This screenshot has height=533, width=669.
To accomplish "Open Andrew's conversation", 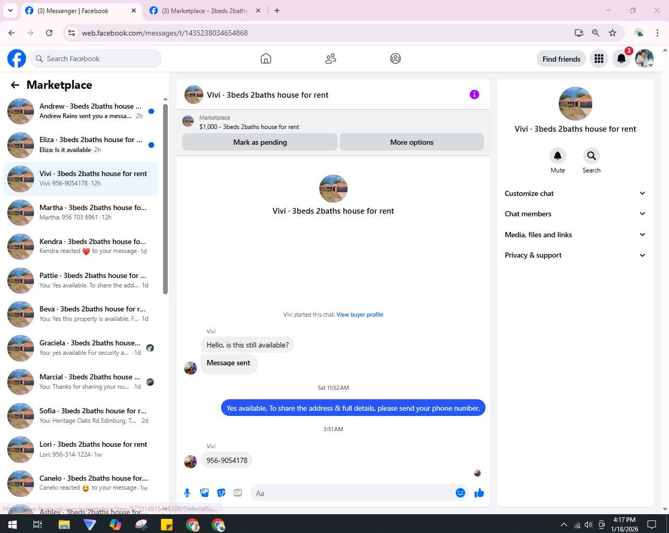I will pyautogui.click(x=81, y=111).
